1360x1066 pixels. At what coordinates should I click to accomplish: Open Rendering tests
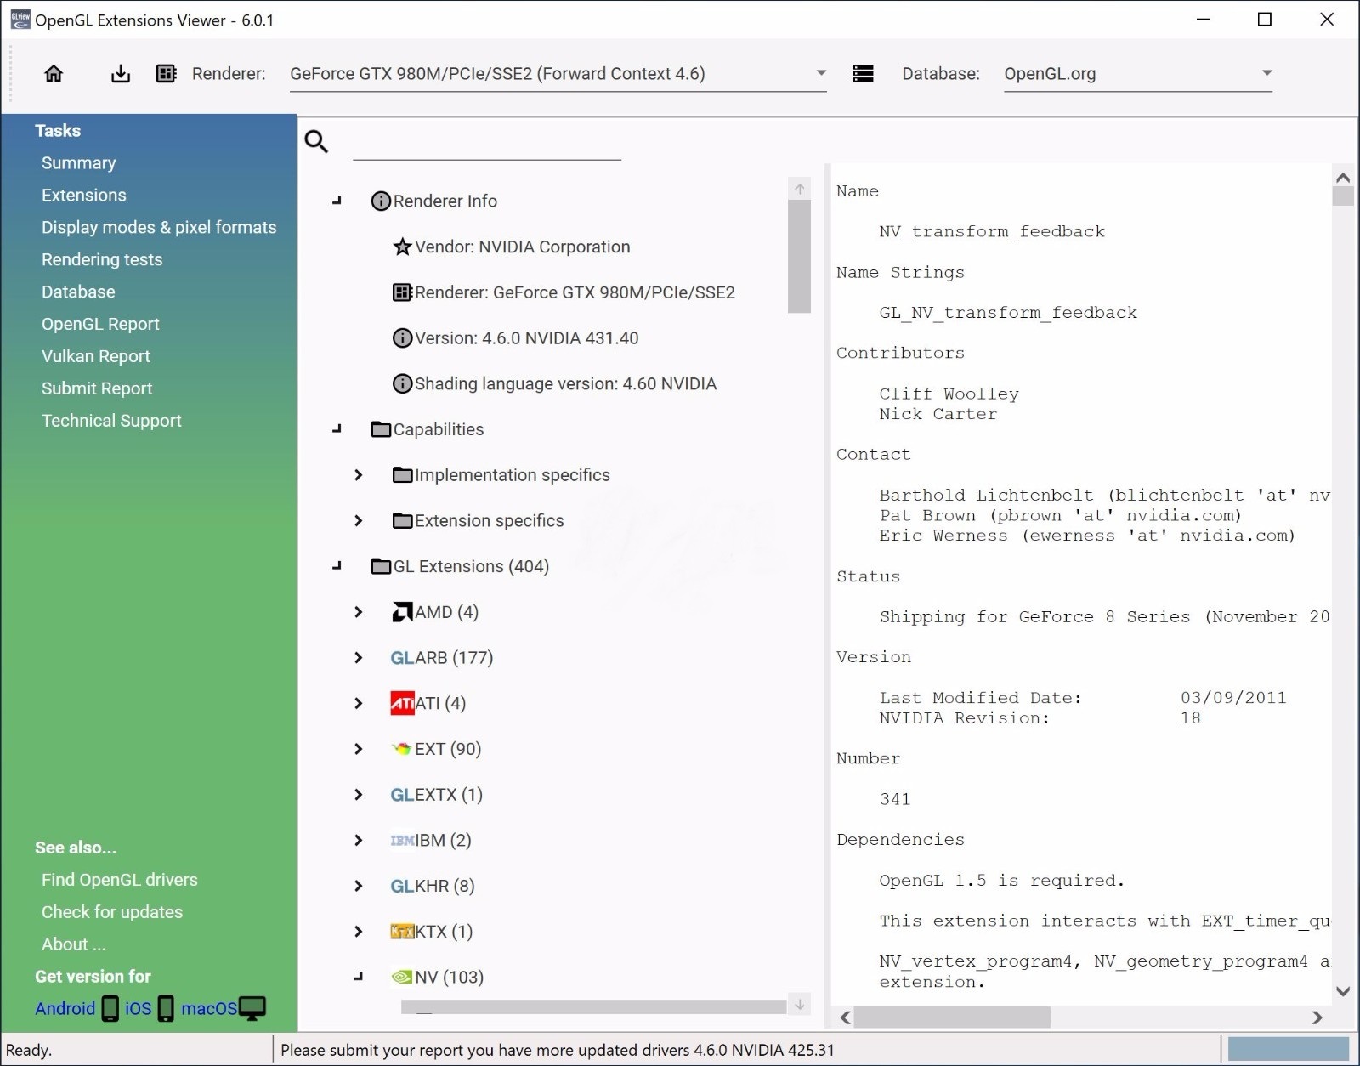point(102,260)
